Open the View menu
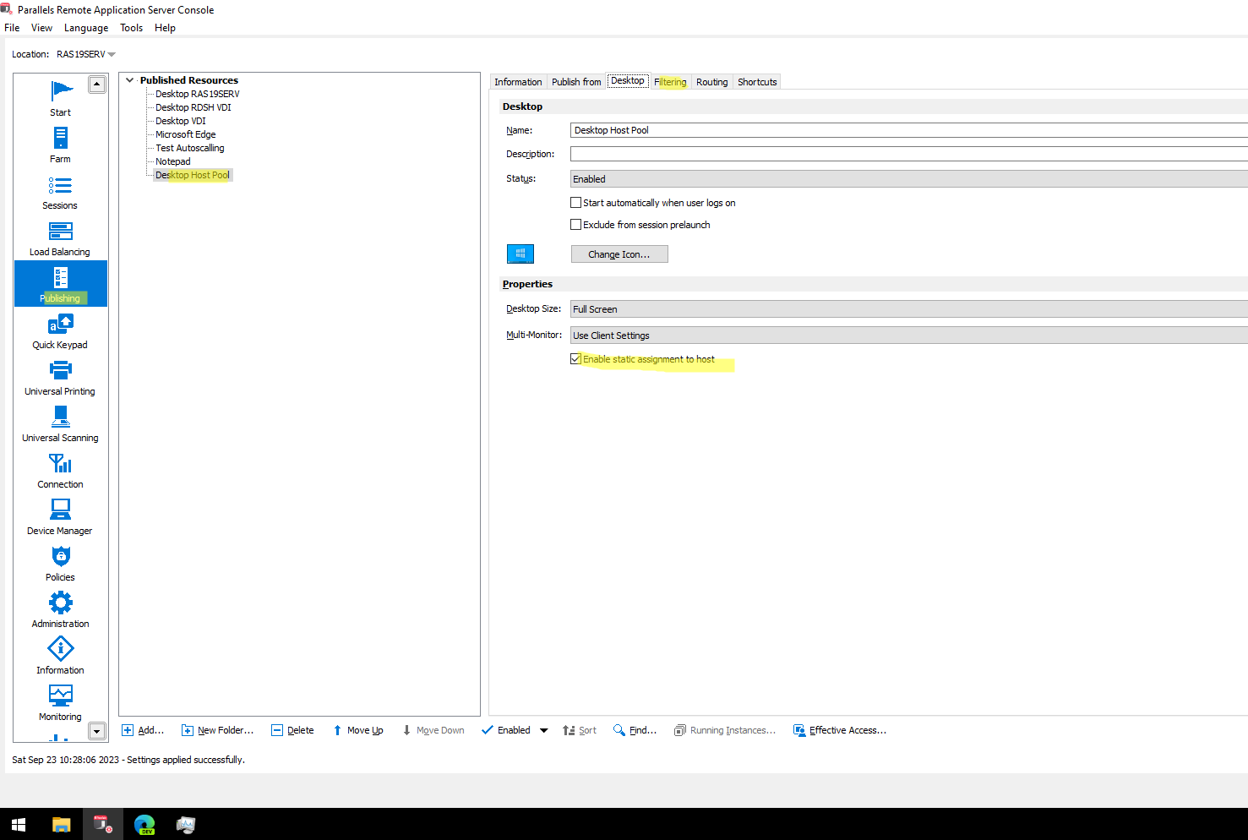This screenshot has height=840, width=1248. [41, 28]
